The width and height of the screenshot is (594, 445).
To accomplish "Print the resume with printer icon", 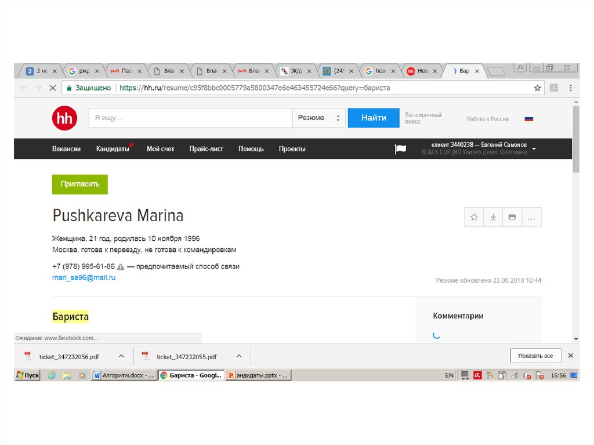I will 512,217.
